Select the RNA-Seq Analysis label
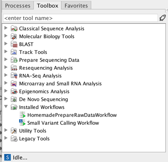This screenshot has height=162, width=168. [40, 76]
